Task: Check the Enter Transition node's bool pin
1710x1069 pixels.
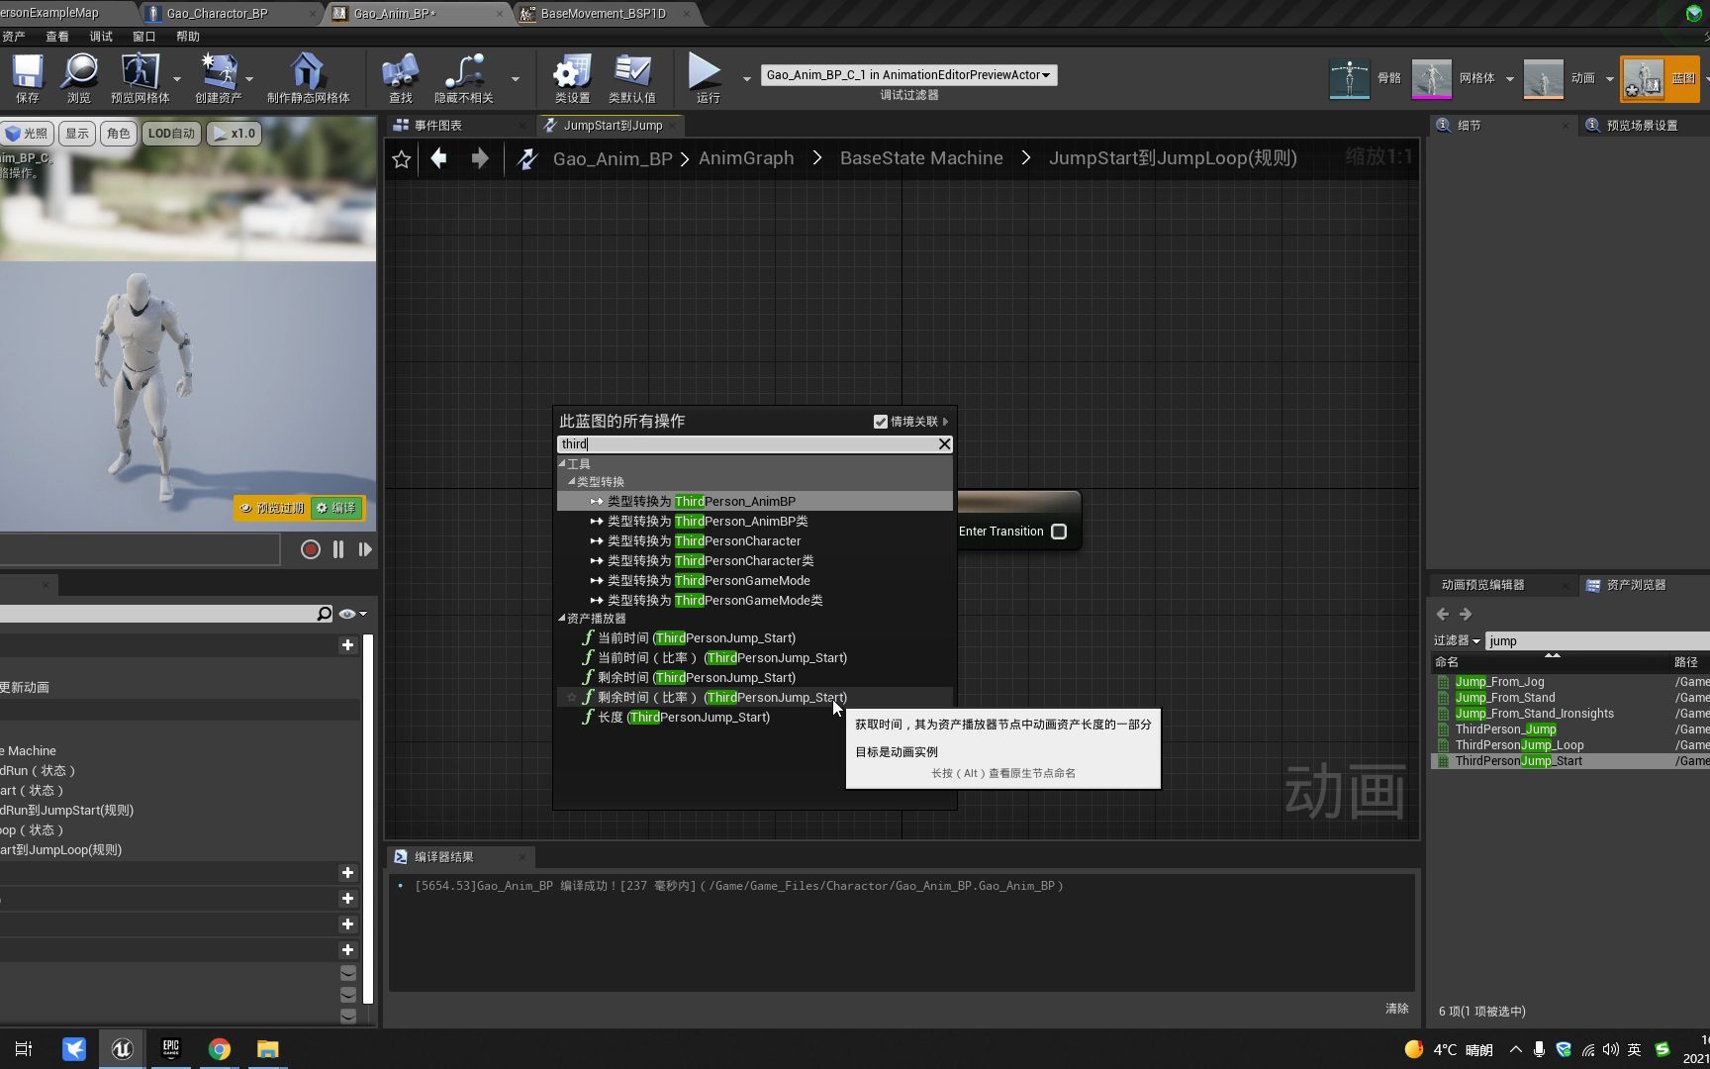Action: 1059,532
